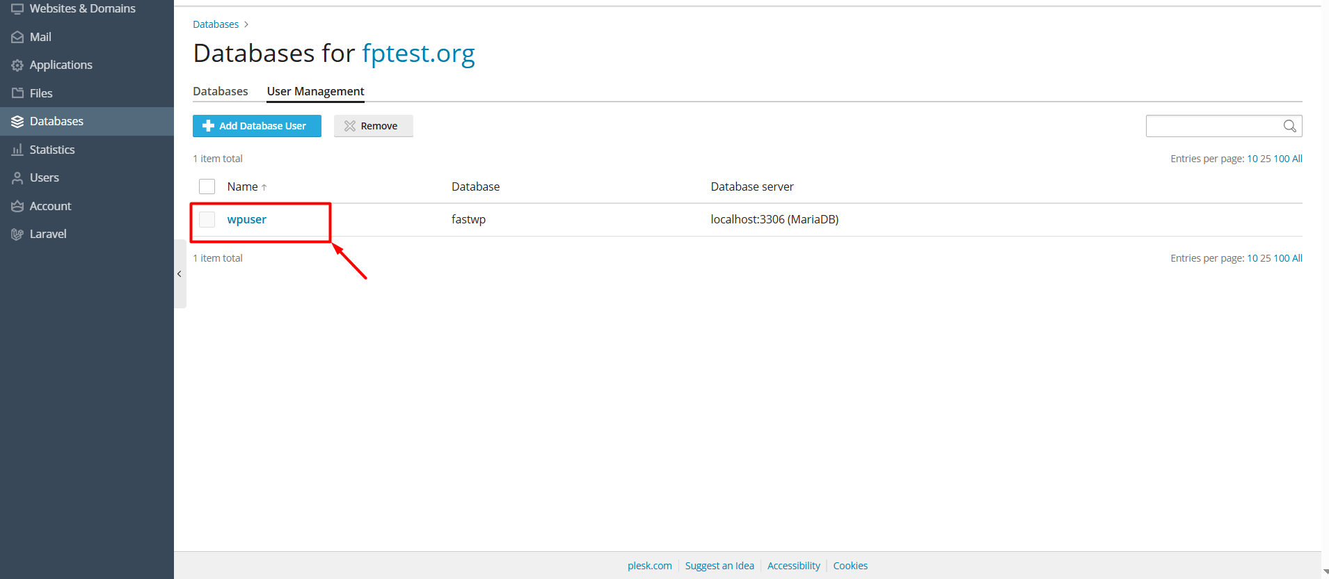The height and width of the screenshot is (579, 1329).
Task: Show 100 entries per page at top
Action: [x=1282, y=159]
